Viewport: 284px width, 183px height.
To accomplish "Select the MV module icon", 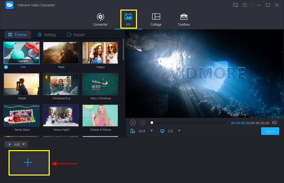I will [128, 17].
